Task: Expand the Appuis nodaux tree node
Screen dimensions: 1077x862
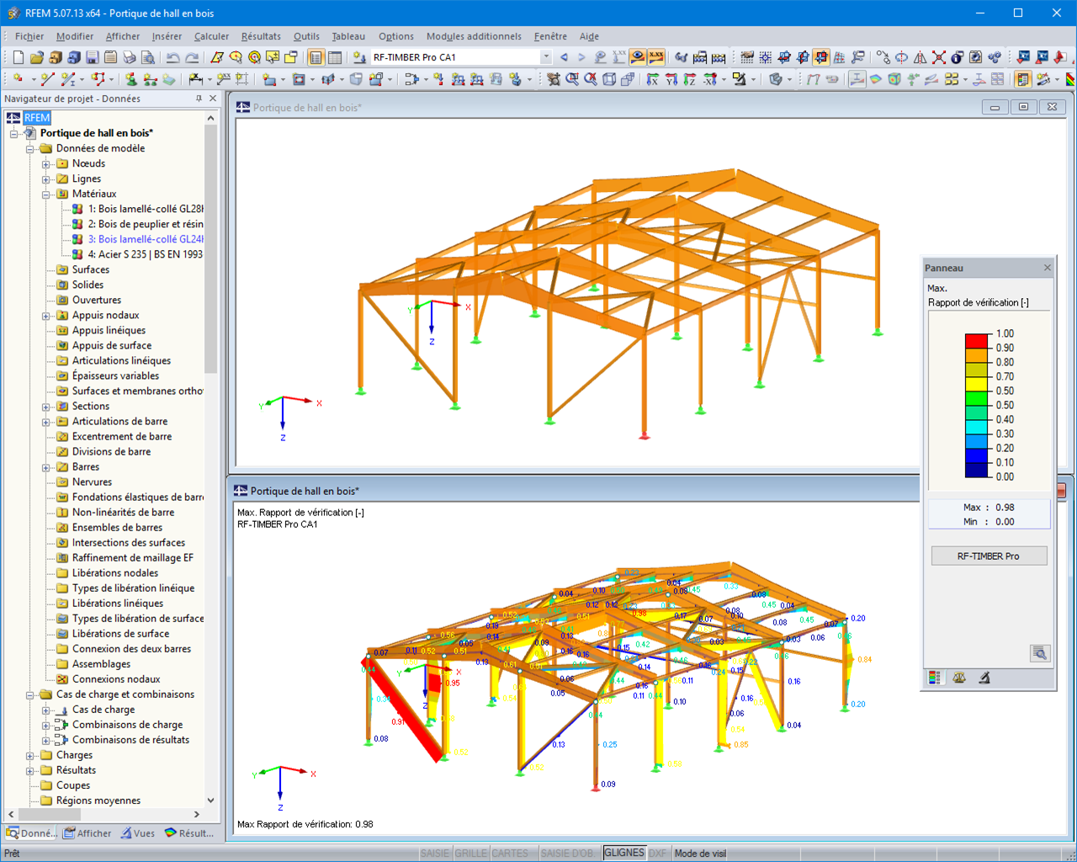Action: [x=46, y=316]
